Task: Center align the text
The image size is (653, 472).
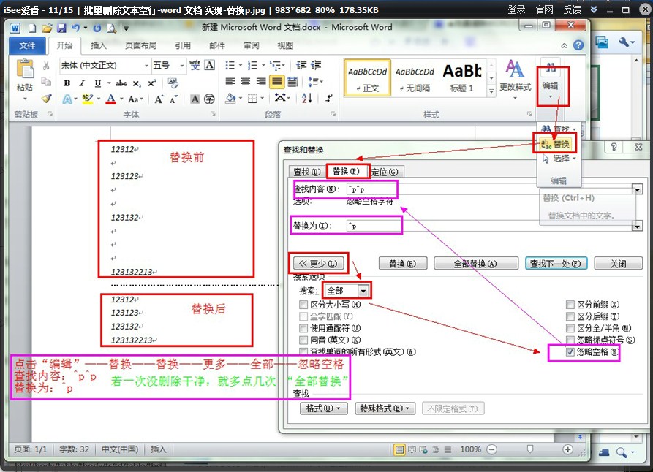Action: [246, 82]
